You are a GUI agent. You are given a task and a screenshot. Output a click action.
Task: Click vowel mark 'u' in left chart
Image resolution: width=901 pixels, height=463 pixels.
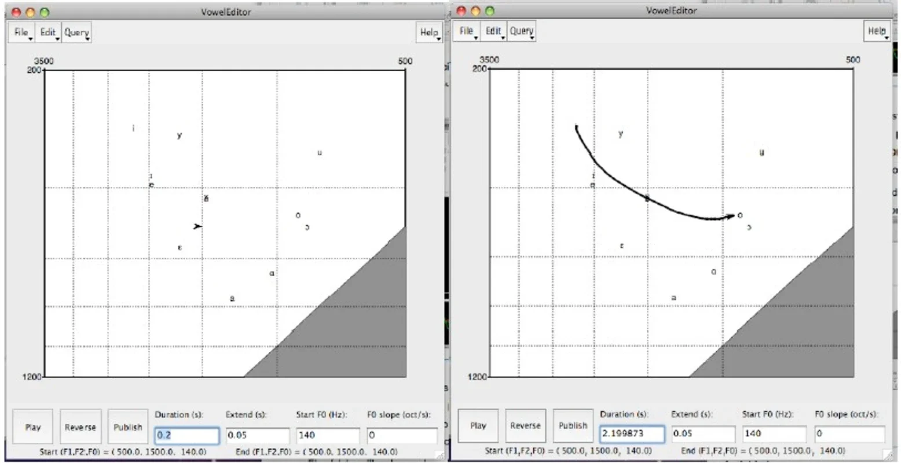tap(320, 153)
